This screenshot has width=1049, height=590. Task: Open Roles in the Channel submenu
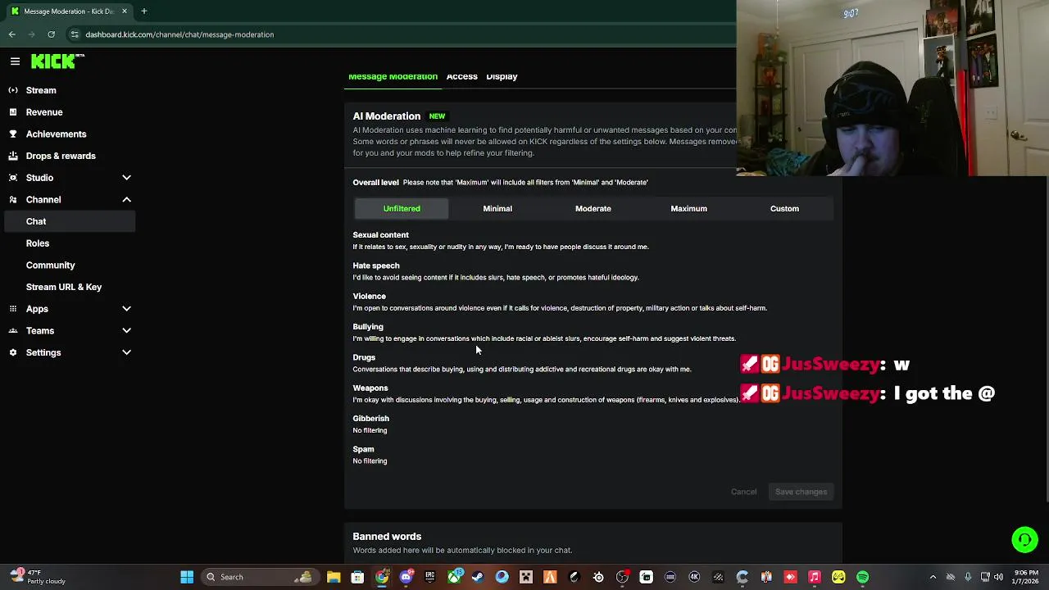pyautogui.click(x=38, y=243)
